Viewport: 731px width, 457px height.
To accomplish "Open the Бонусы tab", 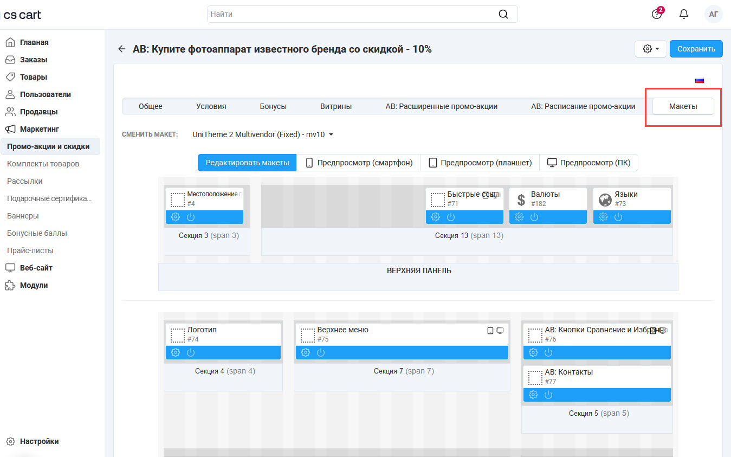I will click(273, 106).
